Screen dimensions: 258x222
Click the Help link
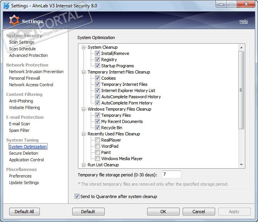click(x=244, y=21)
